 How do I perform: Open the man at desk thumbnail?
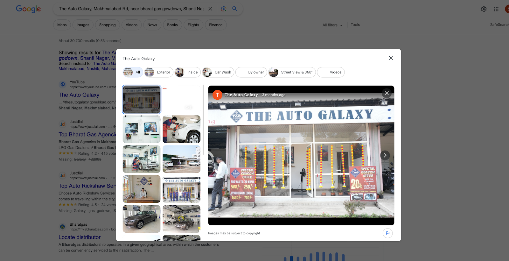click(x=142, y=189)
